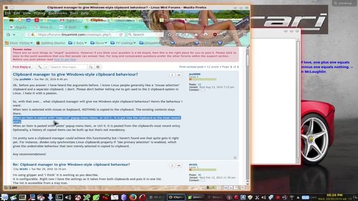Image resolution: width=358 pixels, height=201 pixels.
Task: Expand the Most Visited bookmarks folder
Action: (x=18, y=43)
